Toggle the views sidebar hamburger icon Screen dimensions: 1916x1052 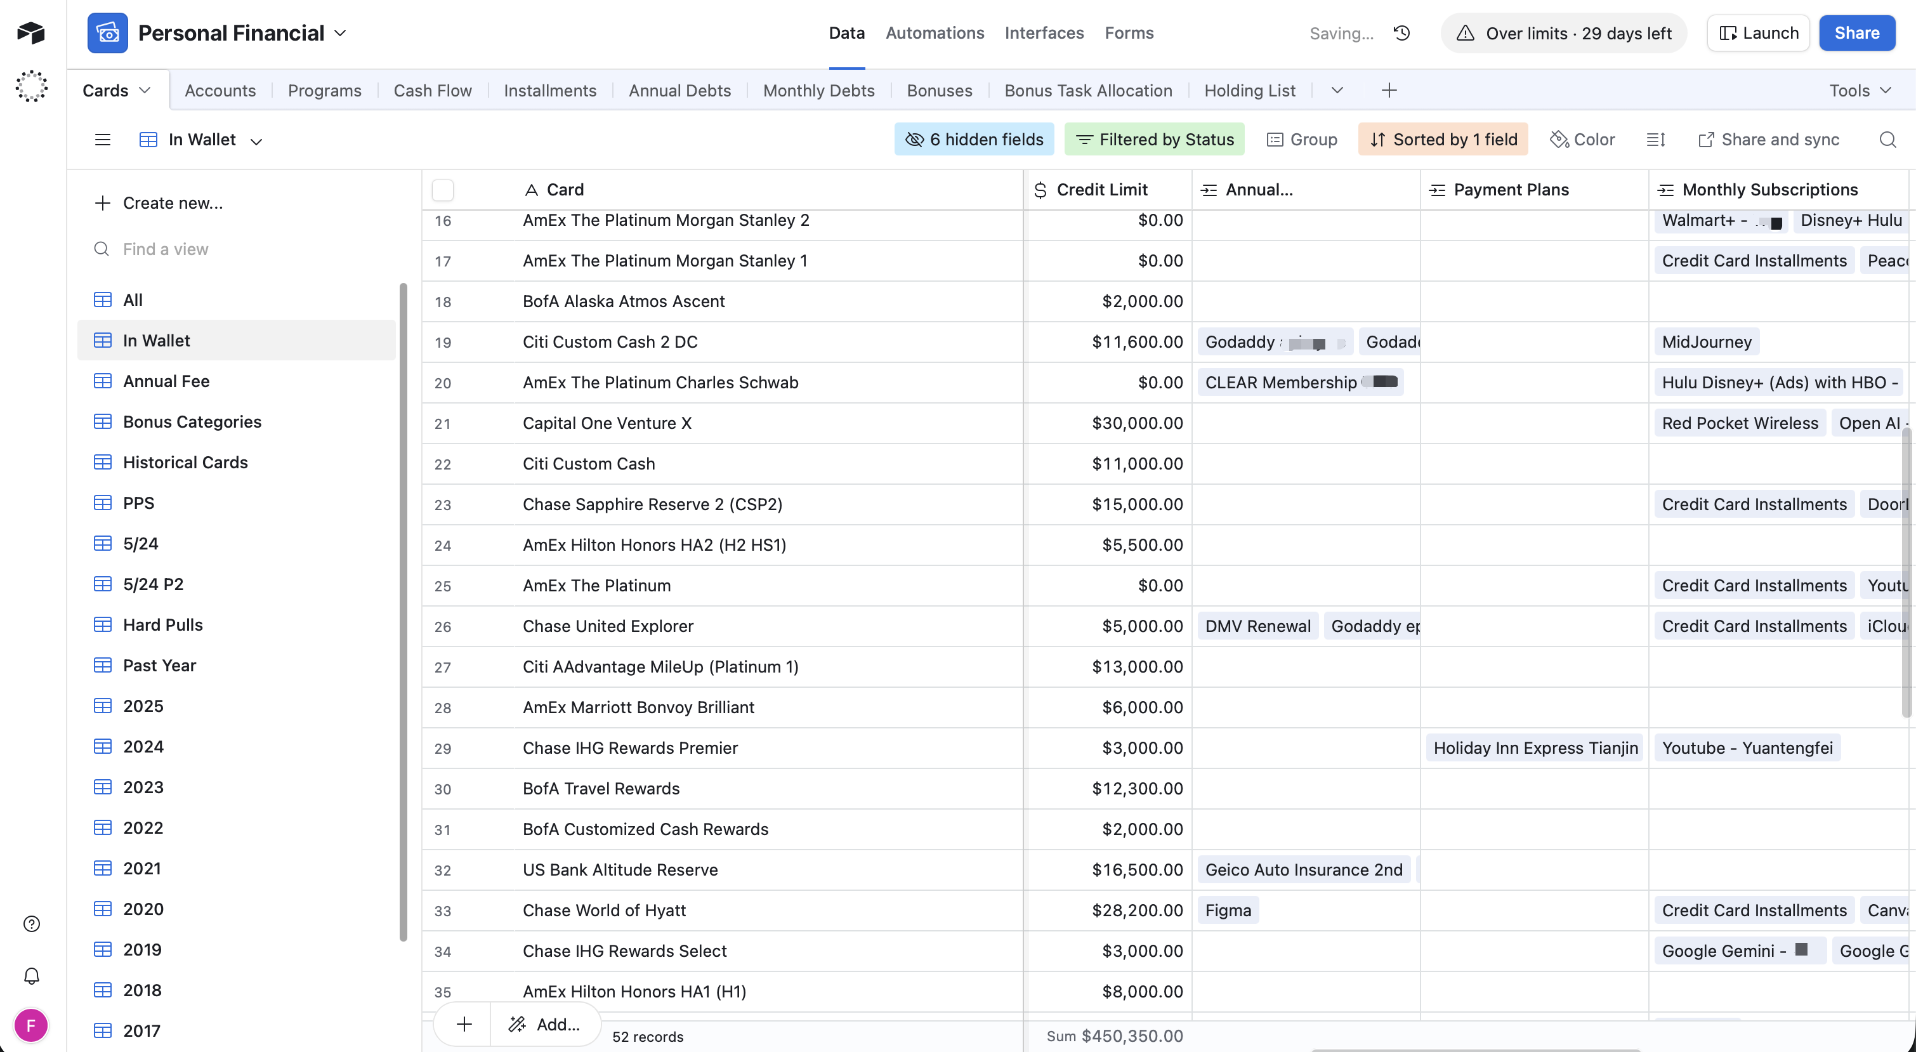[x=103, y=139]
